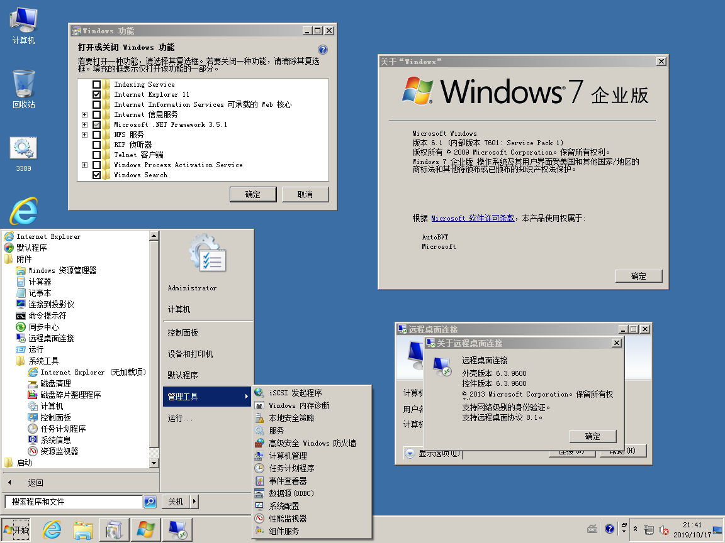Expand the NFS 服务 tree node
This screenshot has height=543, width=725.
84,134
